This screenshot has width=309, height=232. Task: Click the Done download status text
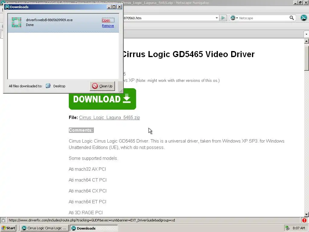click(30, 25)
